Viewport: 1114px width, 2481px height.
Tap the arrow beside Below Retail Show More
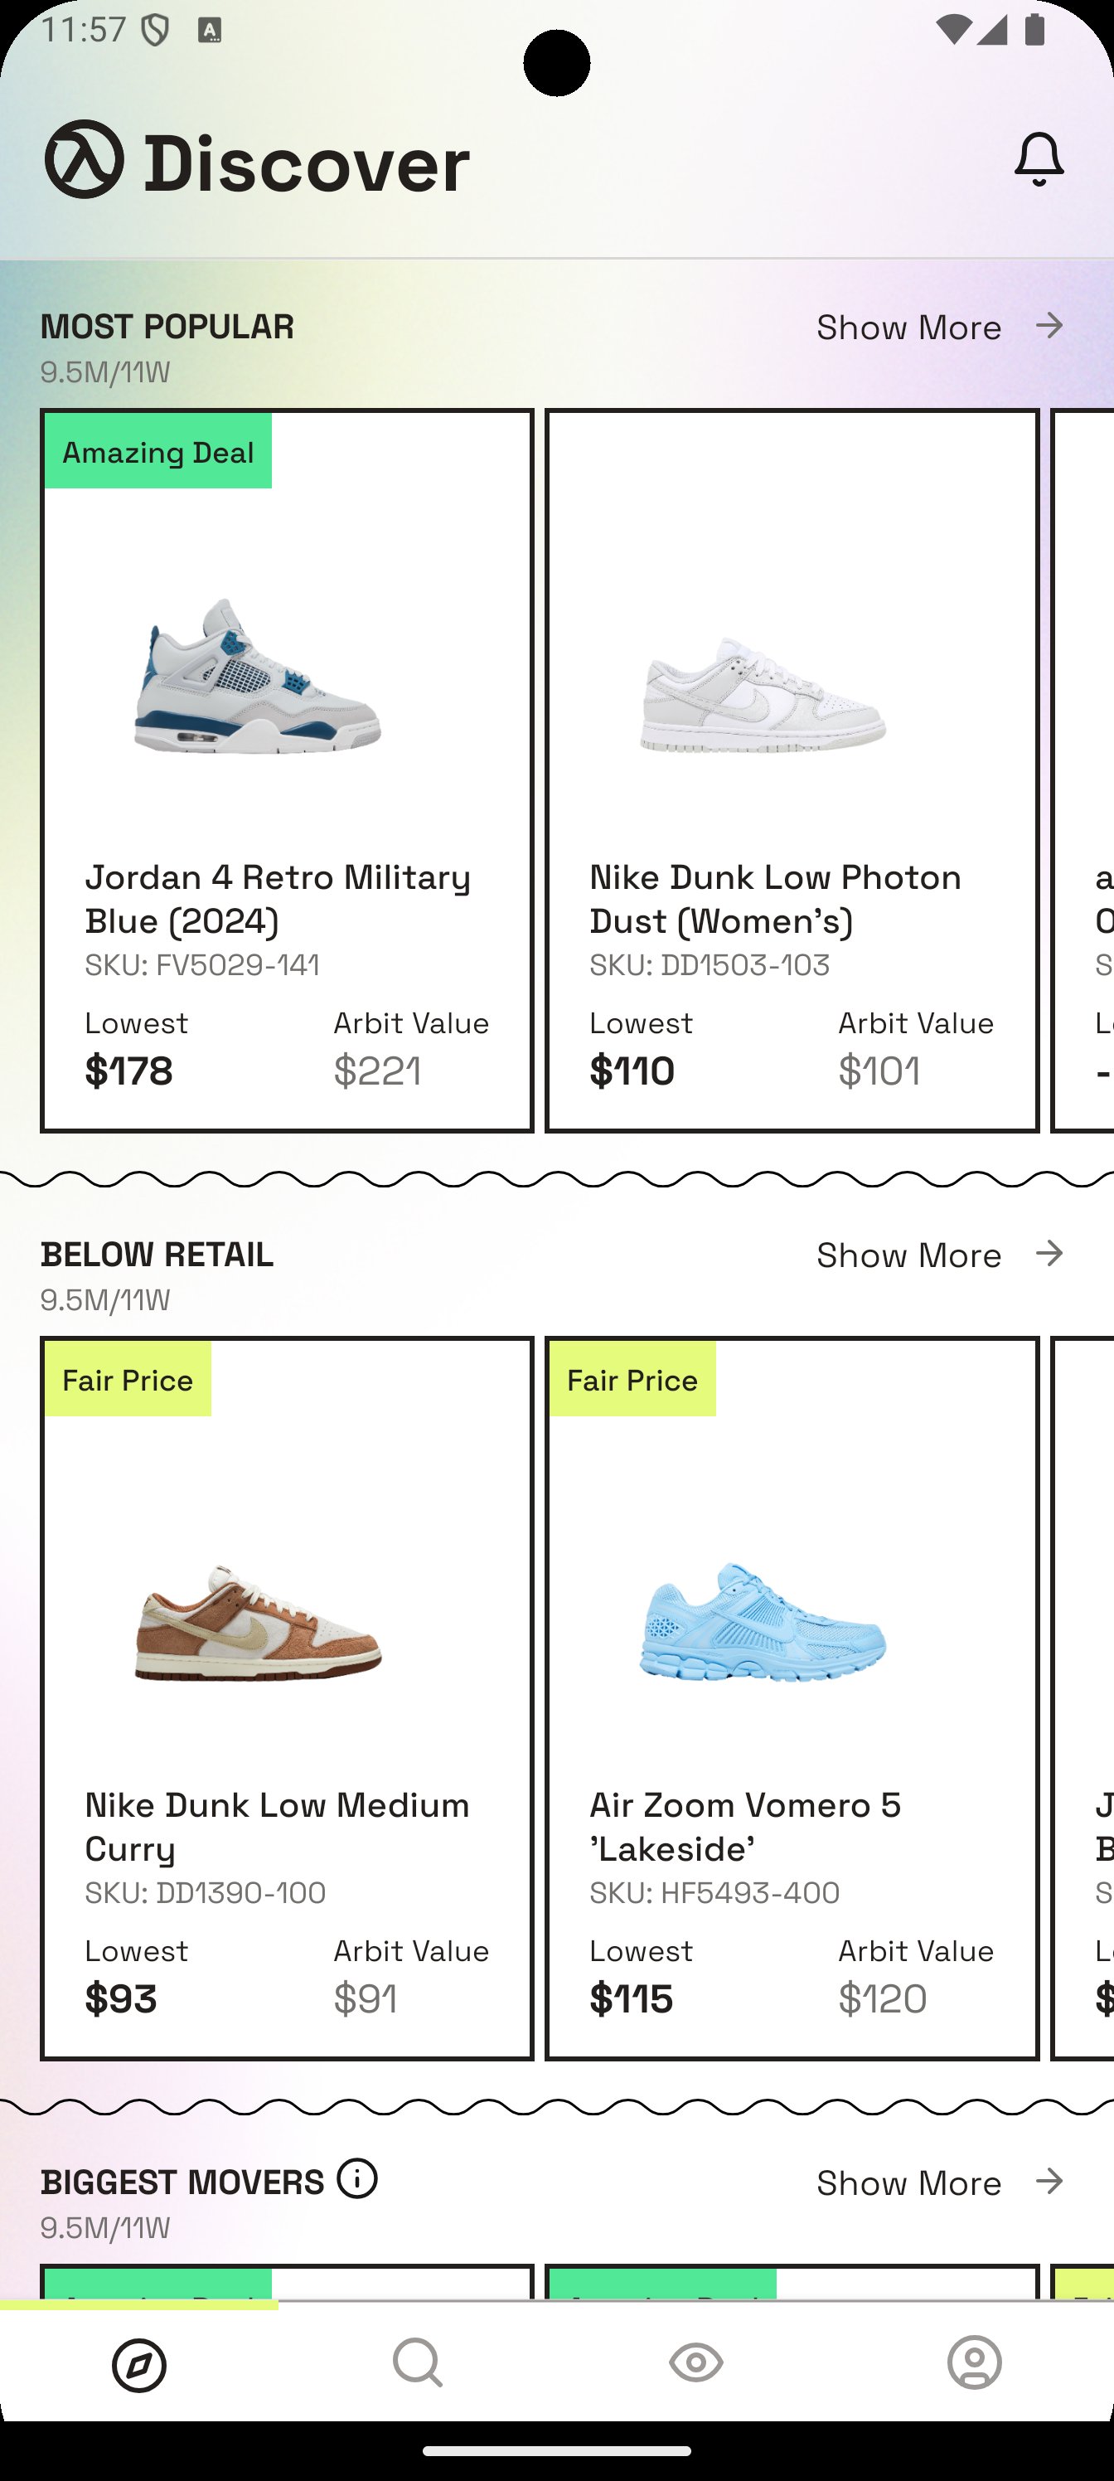(x=1049, y=1253)
